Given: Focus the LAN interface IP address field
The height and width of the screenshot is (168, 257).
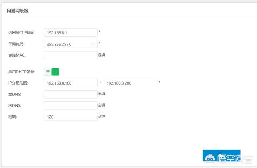Looking at the screenshot, I should [71, 33].
